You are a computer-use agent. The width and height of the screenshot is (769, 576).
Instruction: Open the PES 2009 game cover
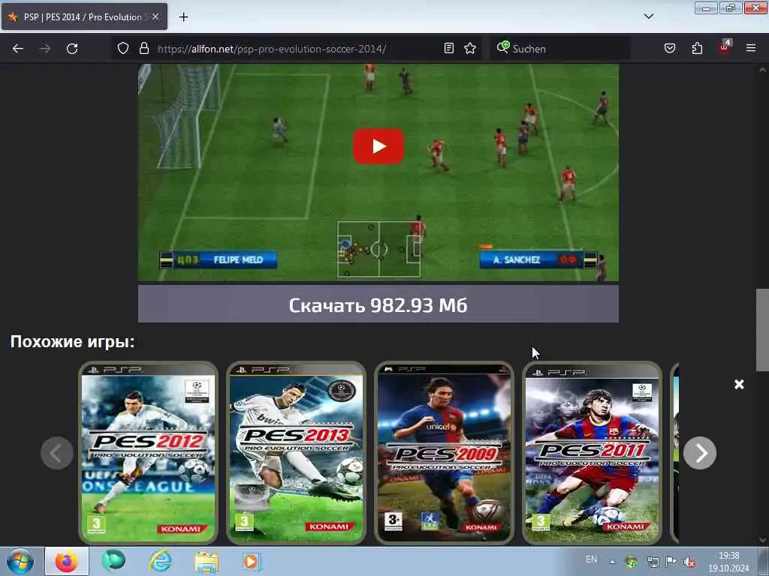click(x=445, y=453)
